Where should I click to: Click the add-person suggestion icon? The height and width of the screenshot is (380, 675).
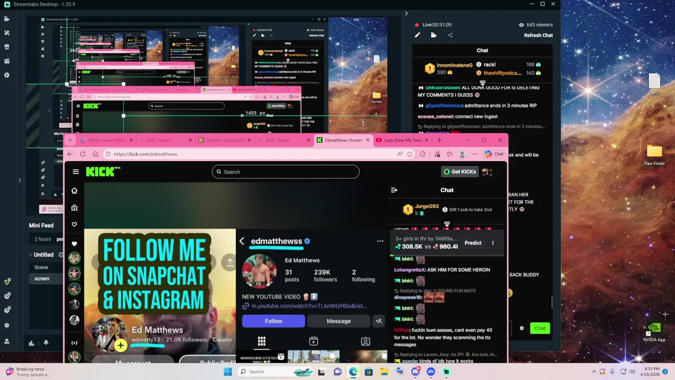tap(379, 321)
